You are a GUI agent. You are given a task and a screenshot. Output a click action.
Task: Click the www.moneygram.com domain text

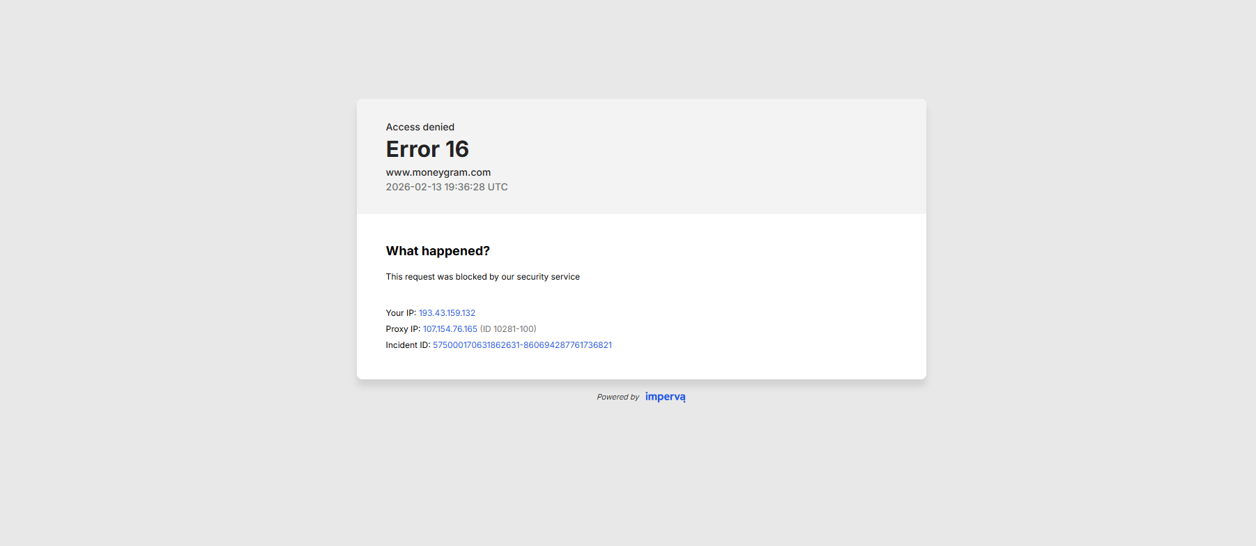click(x=438, y=172)
